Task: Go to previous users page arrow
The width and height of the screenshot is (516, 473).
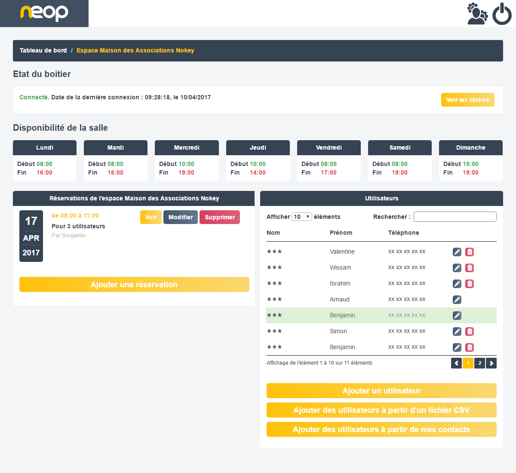Action: [456, 363]
